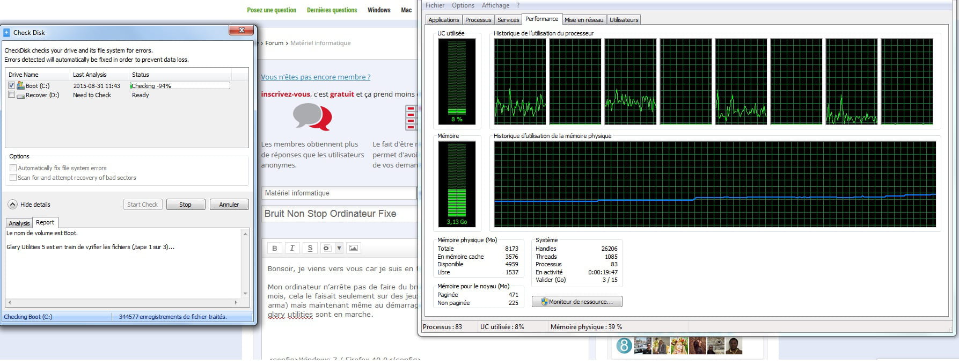Collapse details with Hide details chevron
Viewport: 959px width, 364px height.
[x=12, y=205]
